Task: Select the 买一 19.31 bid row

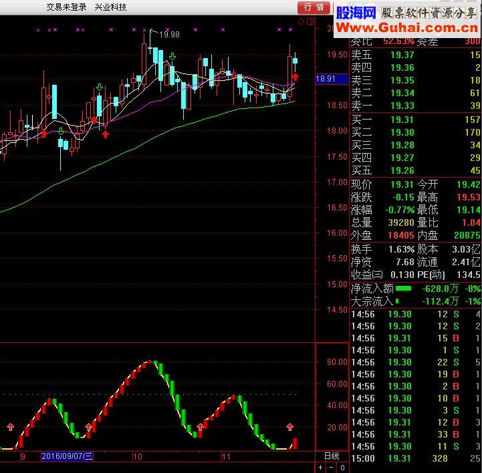Action: click(x=416, y=120)
